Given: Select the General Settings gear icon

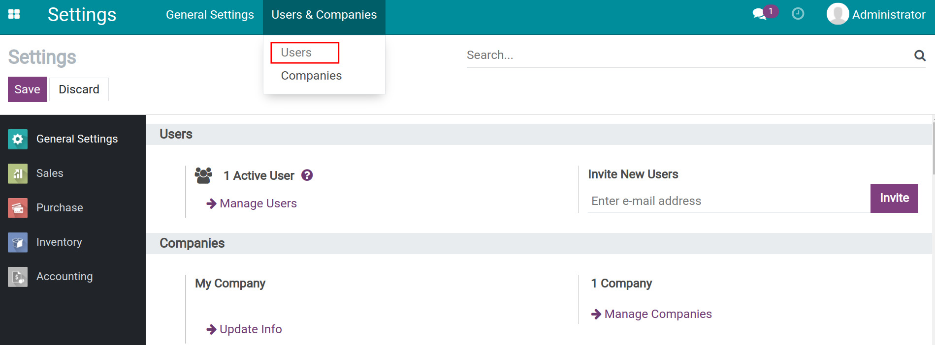Looking at the screenshot, I should click(x=18, y=139).
